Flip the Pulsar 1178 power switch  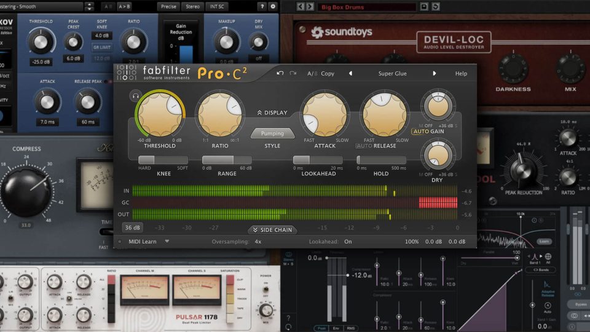coord(265,289)
